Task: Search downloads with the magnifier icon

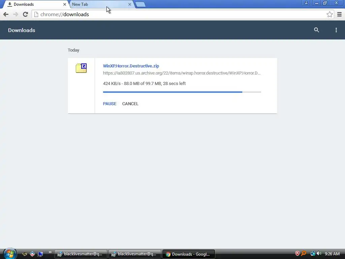Action: click(x=316, y=30)
